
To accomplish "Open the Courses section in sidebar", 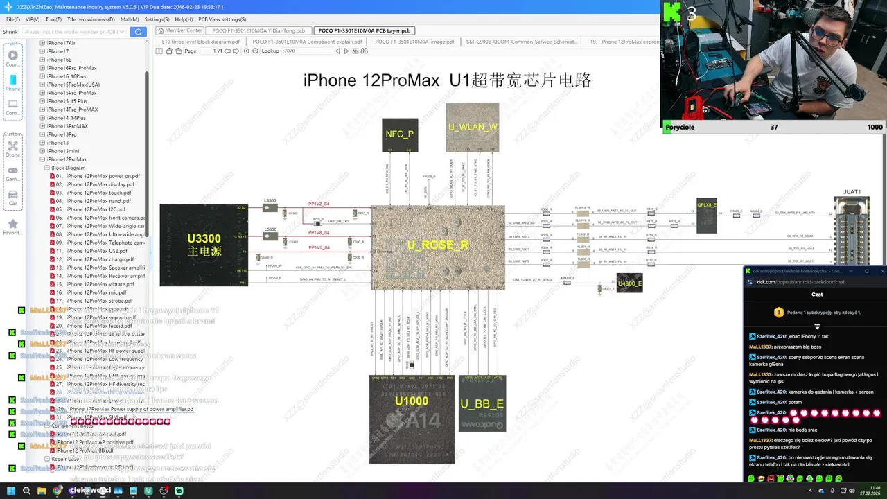I will (x=12, y=58).
